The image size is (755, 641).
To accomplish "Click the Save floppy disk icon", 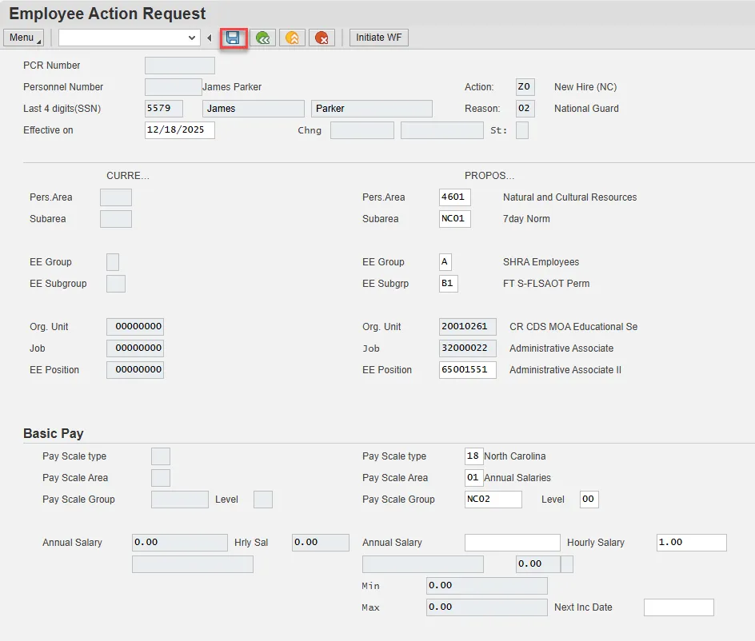I will [233, 38].
